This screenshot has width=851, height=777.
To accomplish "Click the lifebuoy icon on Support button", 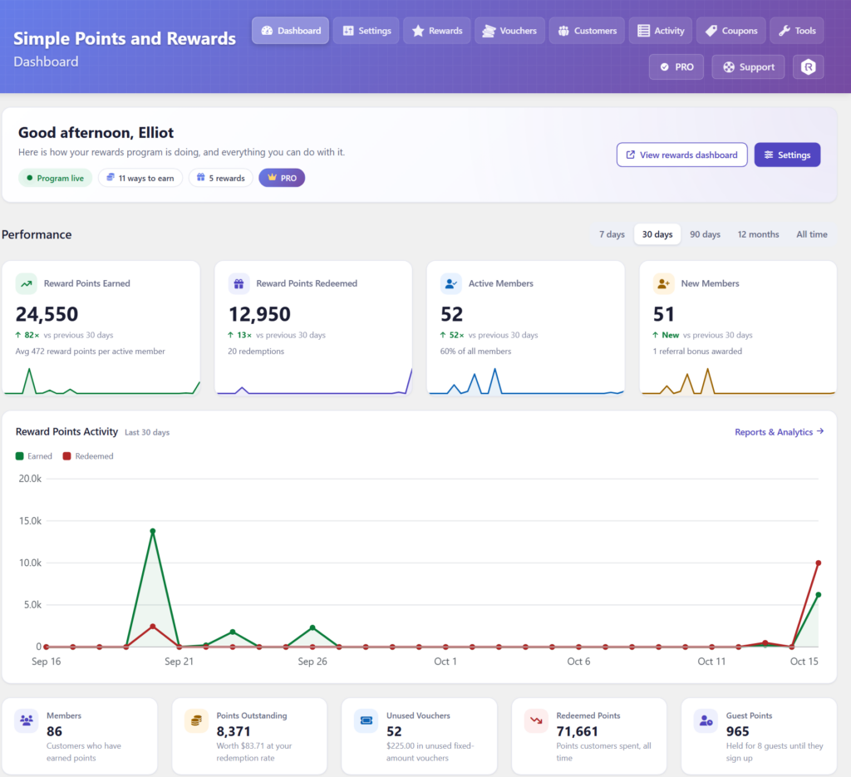I will pos(729,67).
